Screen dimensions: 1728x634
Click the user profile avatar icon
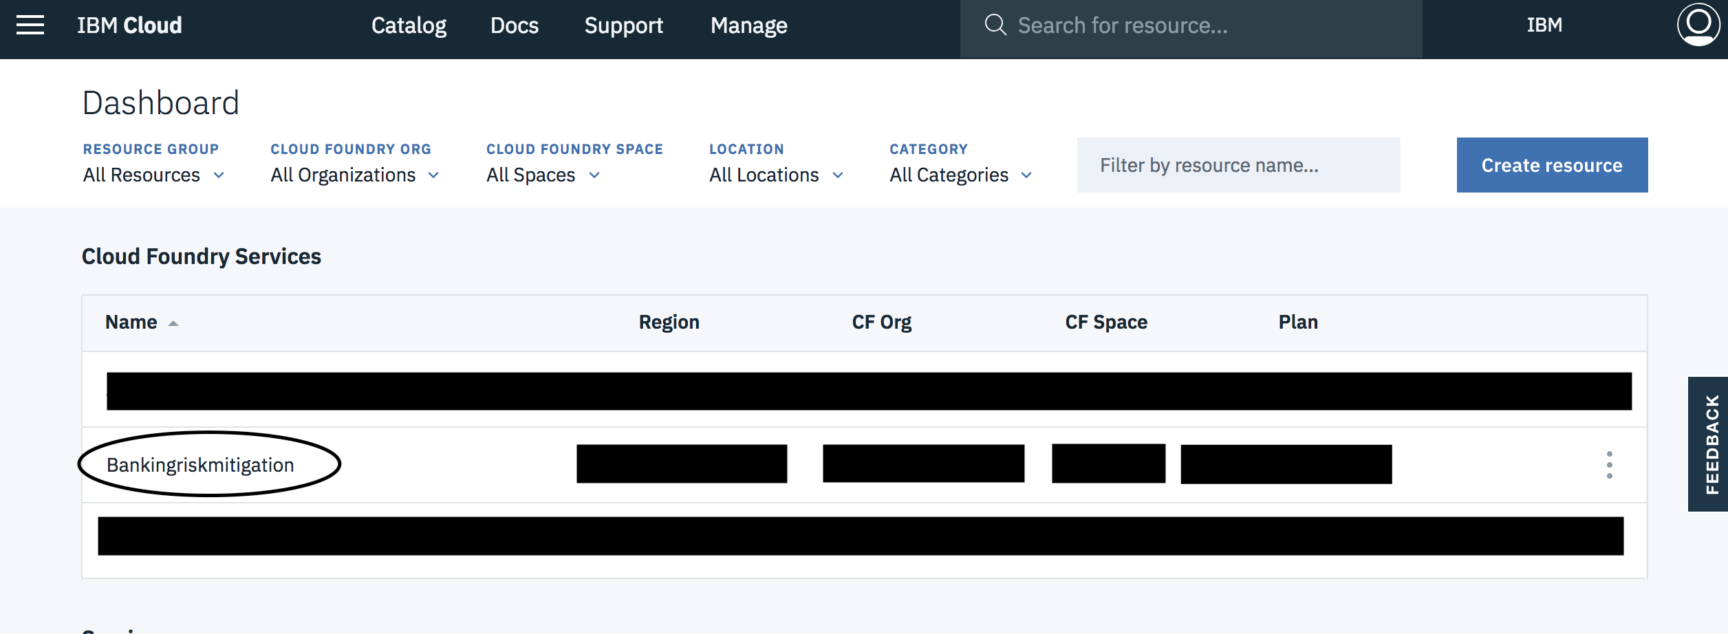tap(1698, 25)
